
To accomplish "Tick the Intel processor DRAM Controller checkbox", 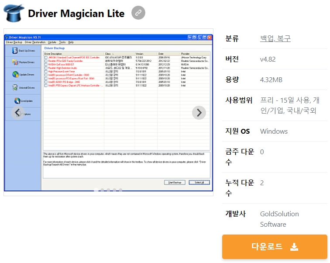I will (46, 75).
